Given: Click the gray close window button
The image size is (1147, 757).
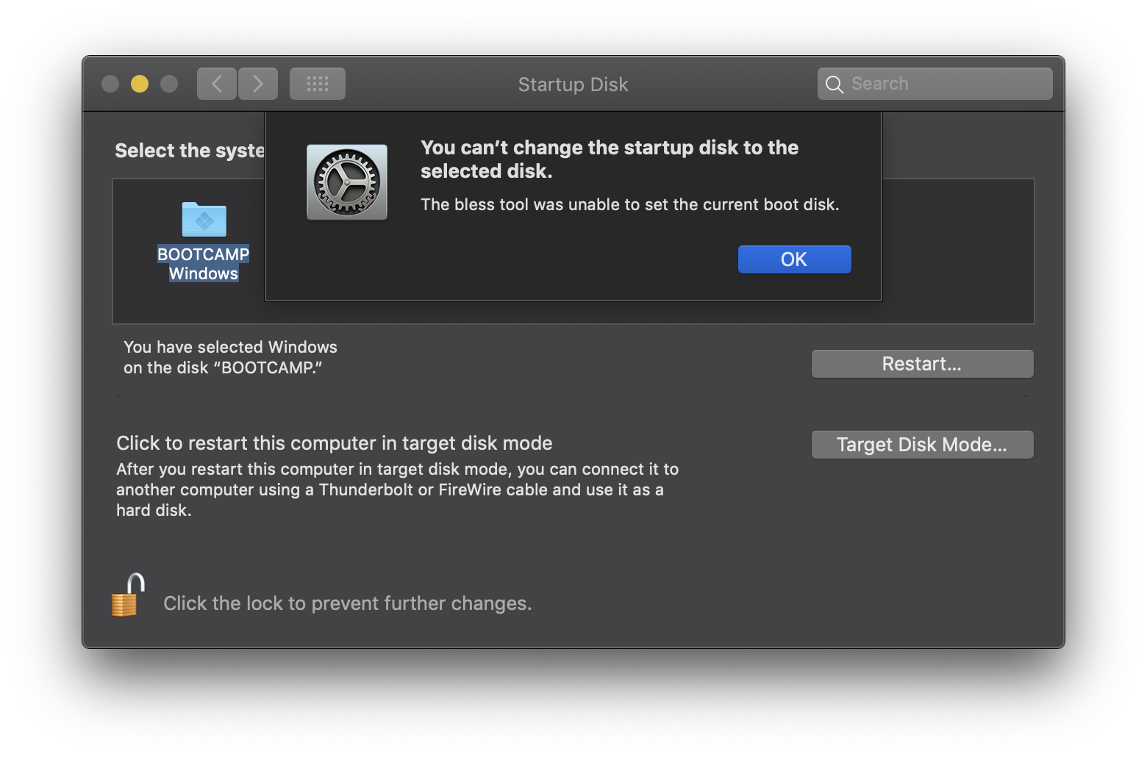Looking at the screenshot, I should [x=110, y=84].
